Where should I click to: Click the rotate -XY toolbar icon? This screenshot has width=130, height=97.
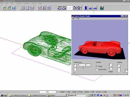point(64,8)
